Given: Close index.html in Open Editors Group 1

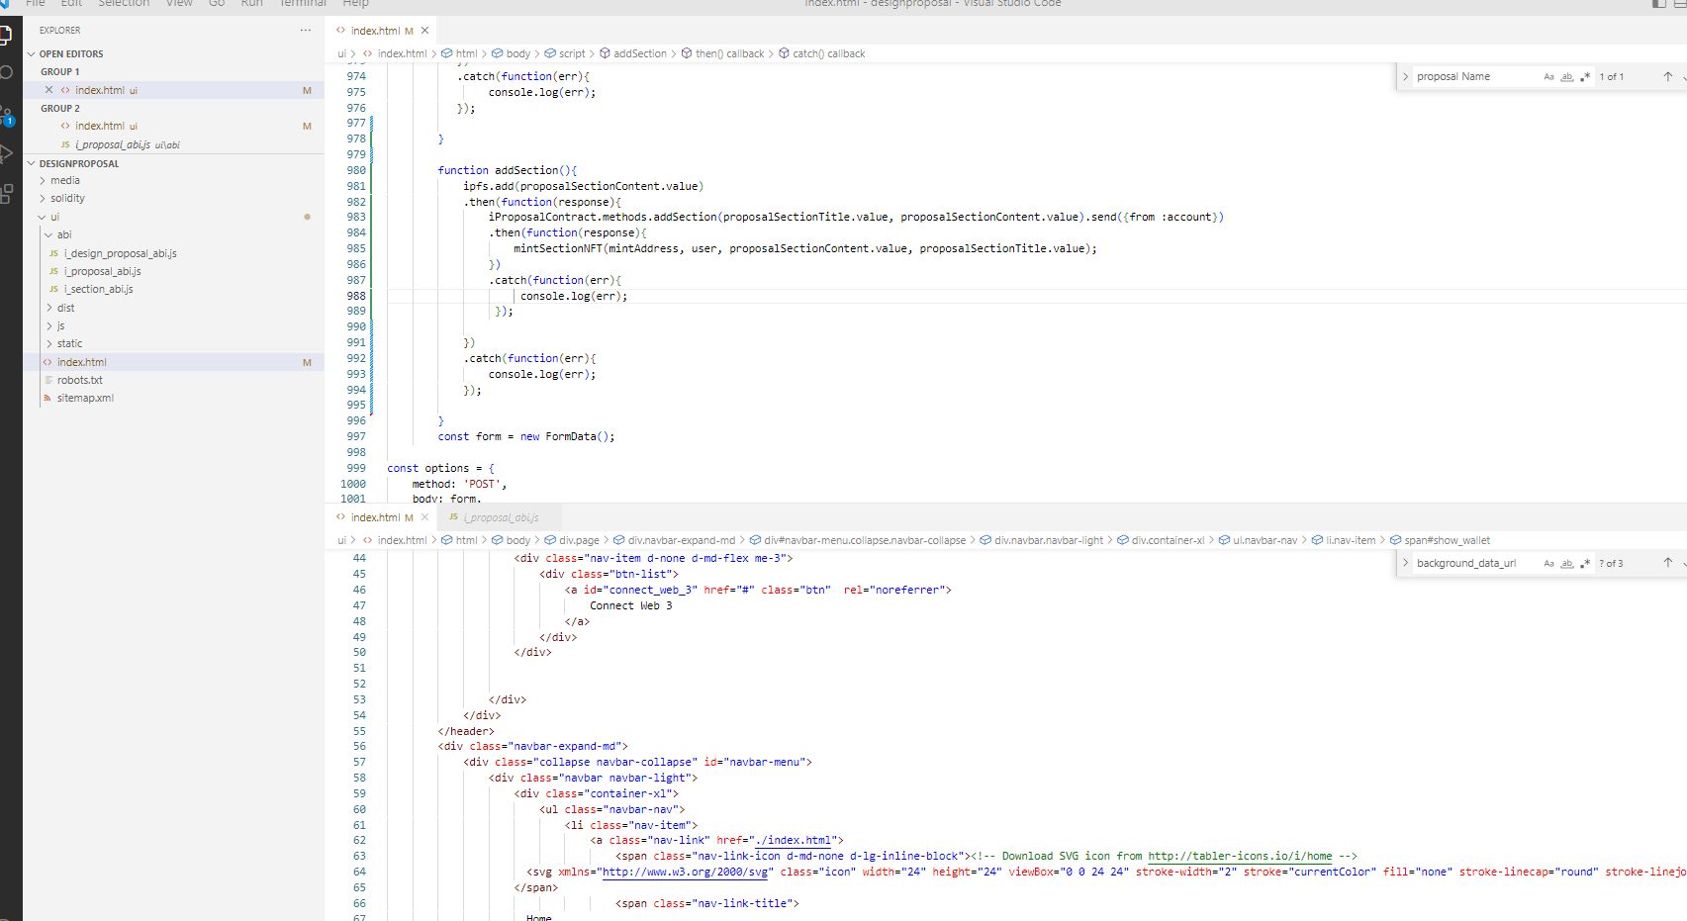Looking at the screenshot, I should tap(48, 90).
